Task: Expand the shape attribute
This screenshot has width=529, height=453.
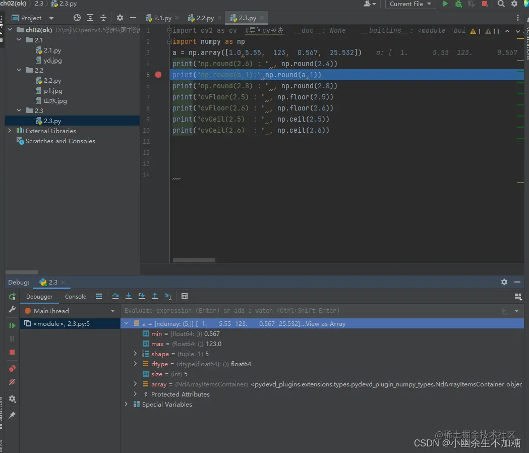Action: pyautogui.click(x=135, y=354)
